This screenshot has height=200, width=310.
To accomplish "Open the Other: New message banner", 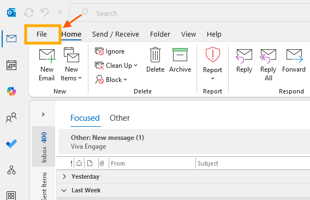I will pos(184,142).
